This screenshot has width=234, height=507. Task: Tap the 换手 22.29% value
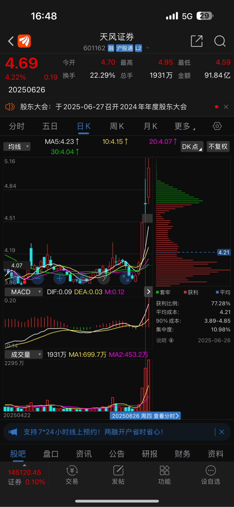coord(102,75)
